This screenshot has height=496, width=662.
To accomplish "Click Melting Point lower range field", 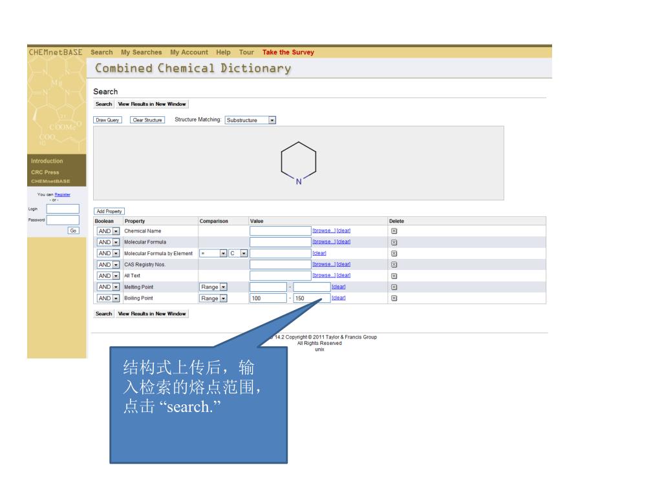I will (268, 287).
